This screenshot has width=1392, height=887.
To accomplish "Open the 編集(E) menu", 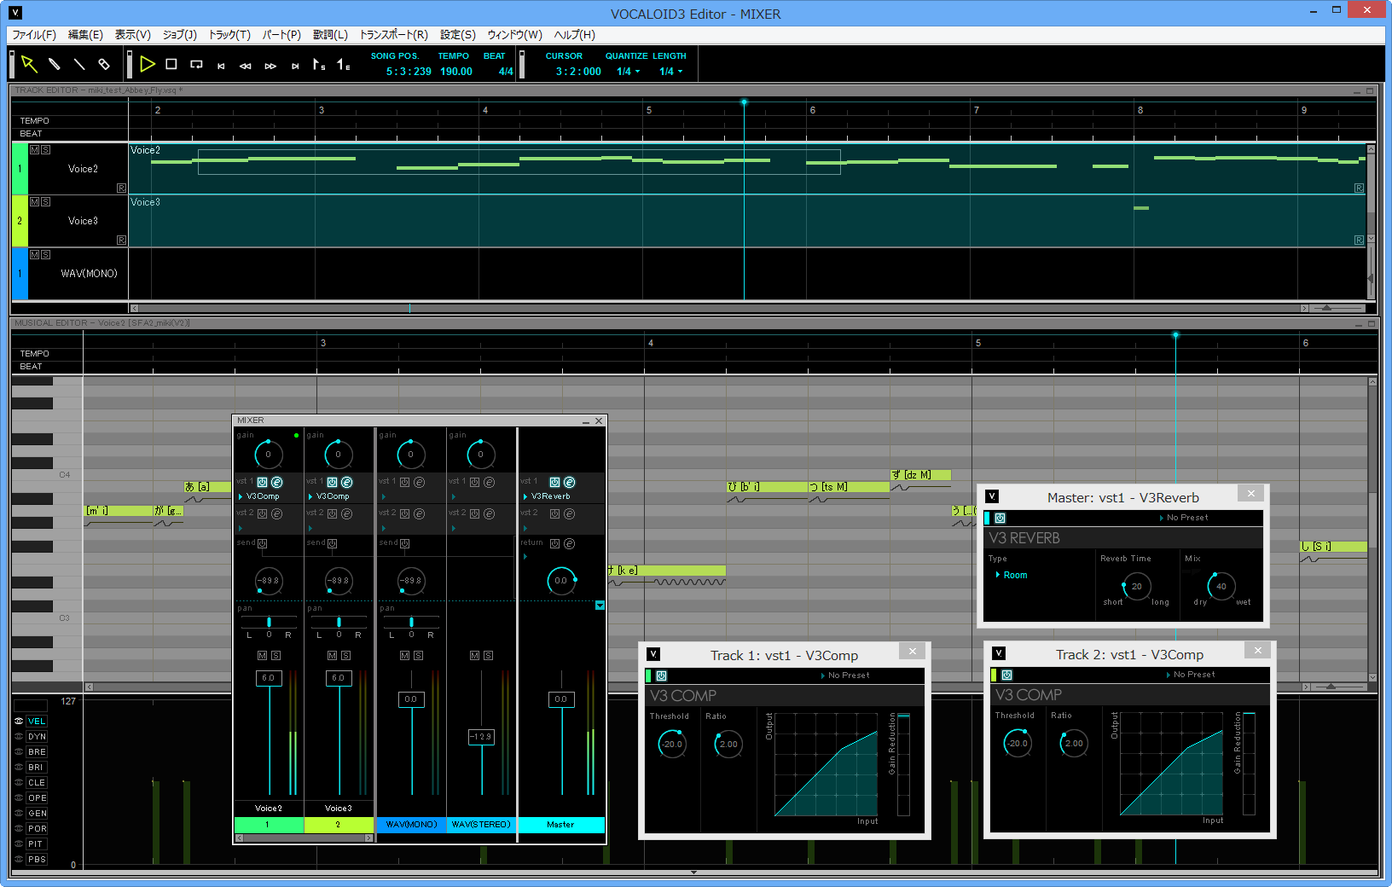I will (x=85, y=35).
